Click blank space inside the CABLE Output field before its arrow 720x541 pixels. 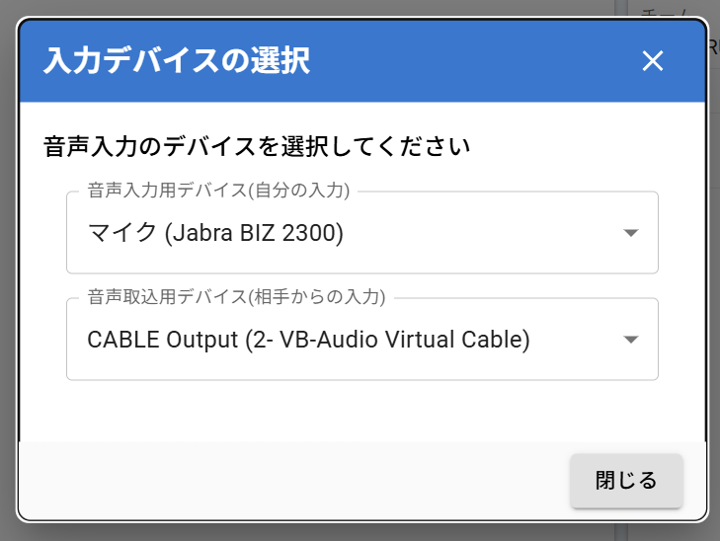(578, 340)
